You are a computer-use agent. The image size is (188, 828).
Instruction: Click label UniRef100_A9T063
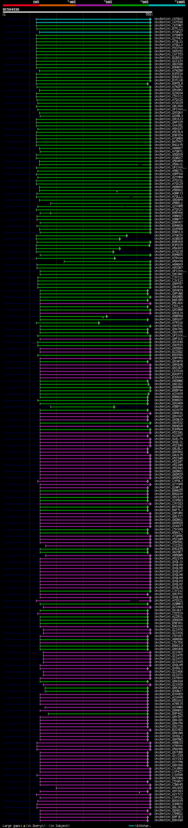[x=169, y=791]
